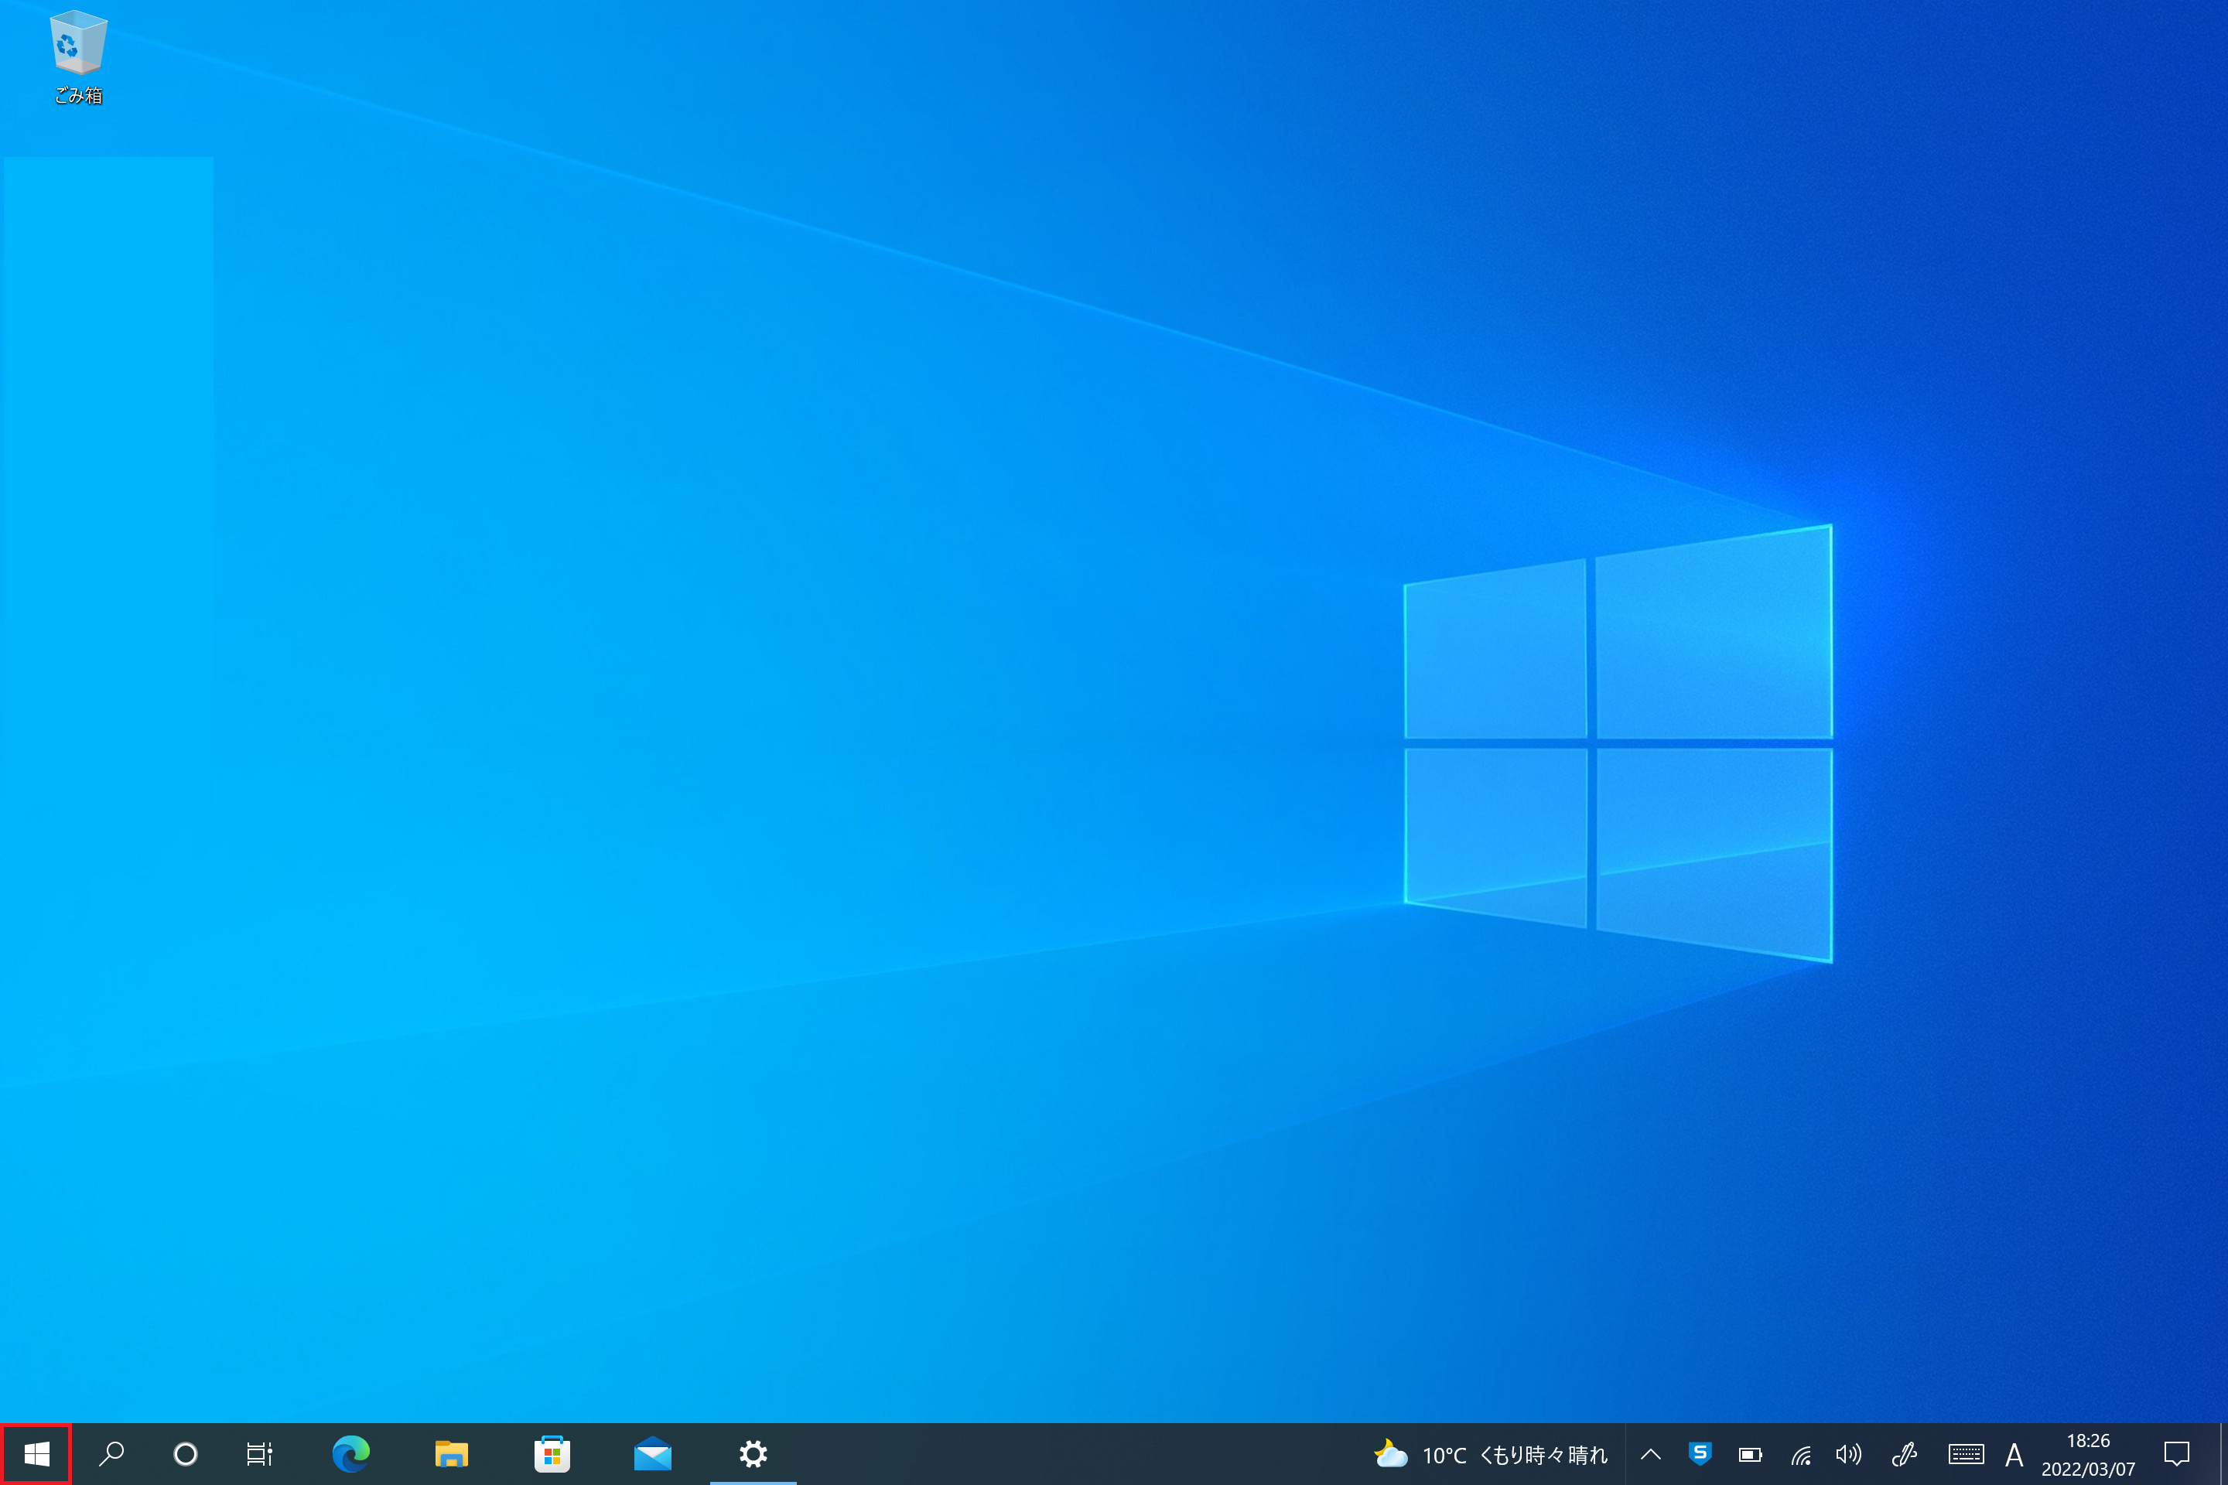Expand hidden system tray icons
Screen dimensions: 2228x1485
pos(1650,1455)
